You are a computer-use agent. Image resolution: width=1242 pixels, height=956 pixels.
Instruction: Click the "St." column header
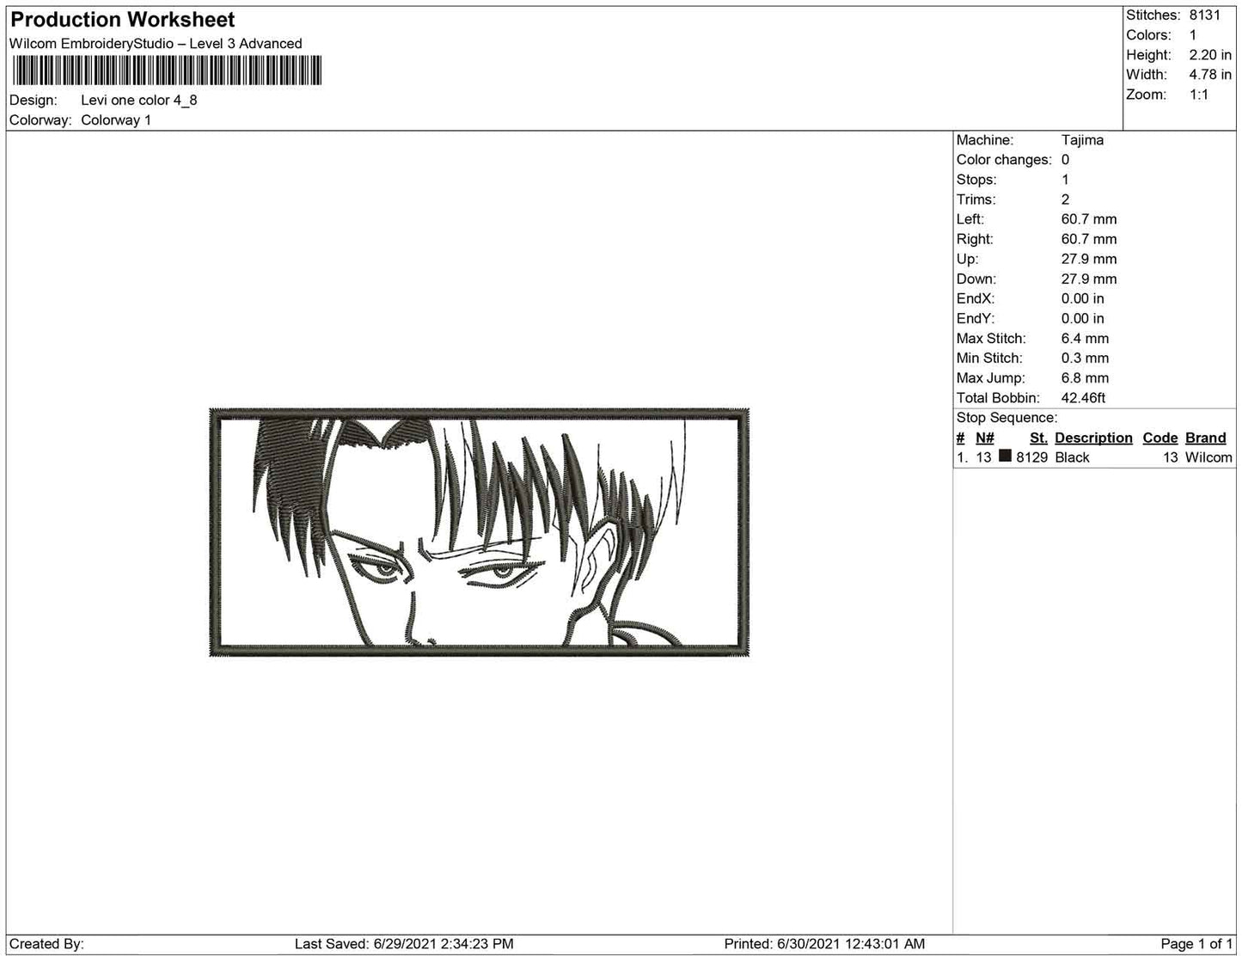coord(1038,438)
